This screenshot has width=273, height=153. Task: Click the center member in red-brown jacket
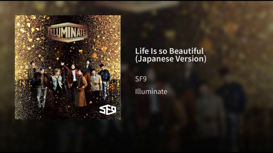pos(72,82)
